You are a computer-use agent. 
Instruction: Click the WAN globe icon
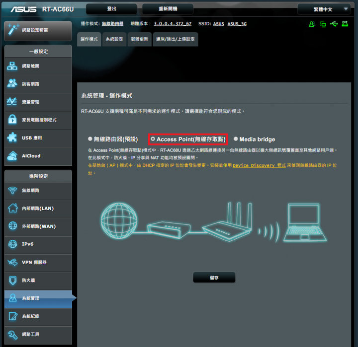(13, 226)
